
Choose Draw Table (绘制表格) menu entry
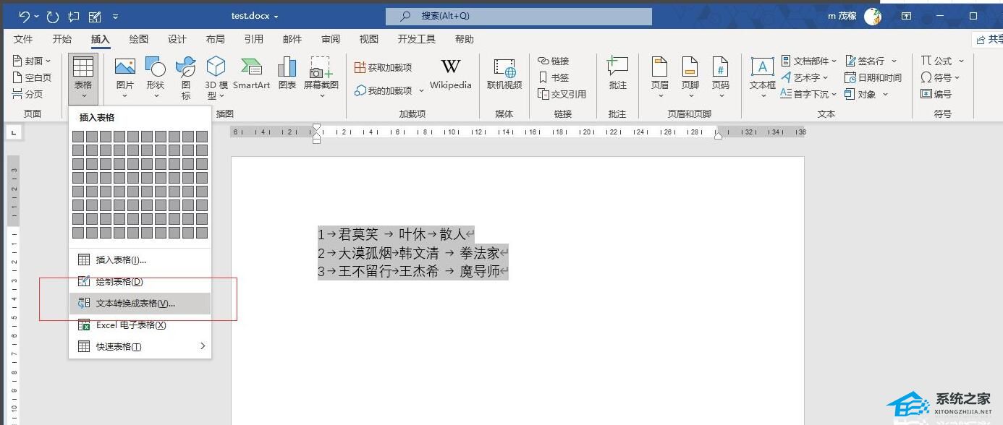pos(140,281)
